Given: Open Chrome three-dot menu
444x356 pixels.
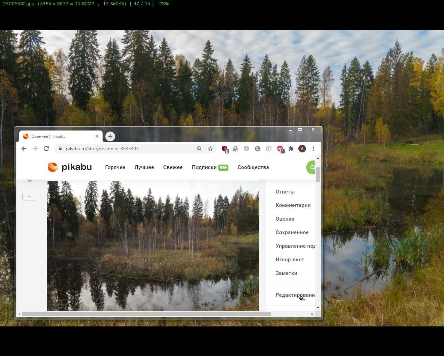Looking at the screenshot, I should [313, 149].
